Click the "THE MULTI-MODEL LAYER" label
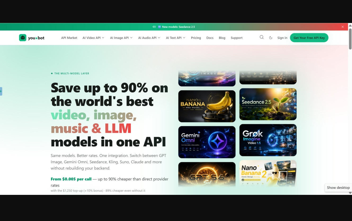 pyautogui.click(x=72, y=73)
